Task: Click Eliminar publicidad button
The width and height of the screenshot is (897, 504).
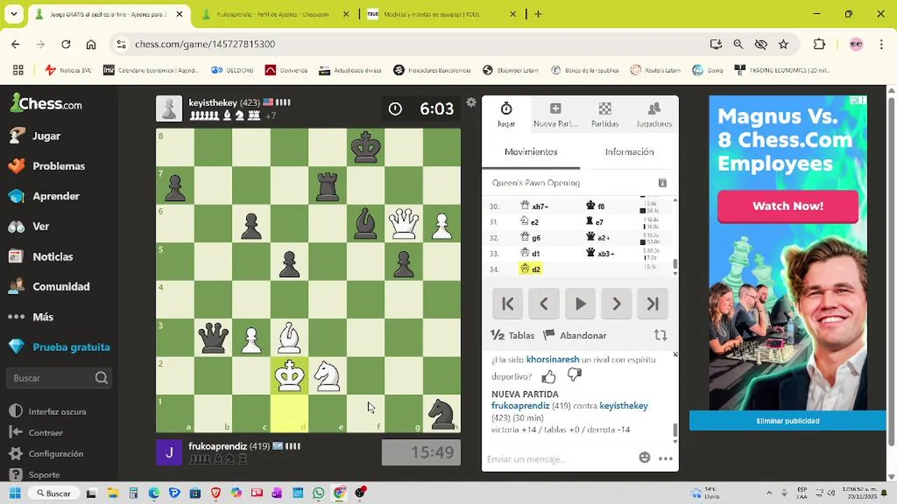Action: [x=788, y=421]
